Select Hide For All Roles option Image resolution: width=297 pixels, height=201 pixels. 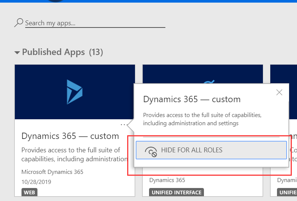[211, 150]
